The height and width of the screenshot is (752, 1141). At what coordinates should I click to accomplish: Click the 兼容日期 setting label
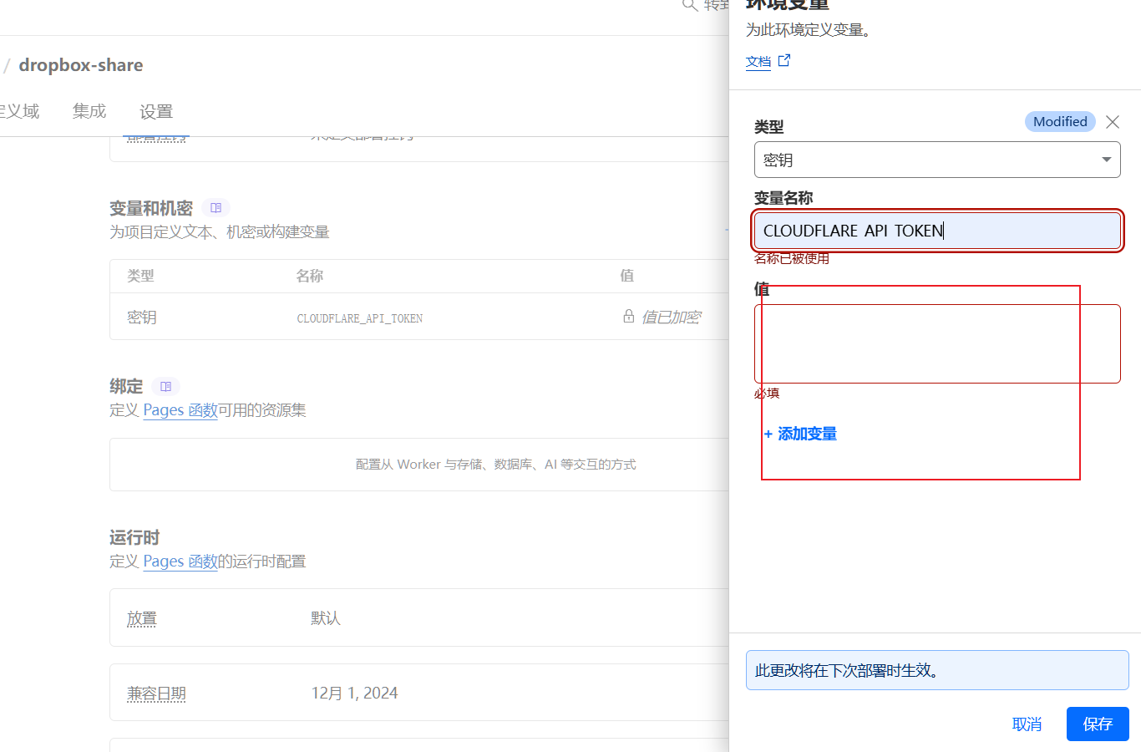[156, 694]
